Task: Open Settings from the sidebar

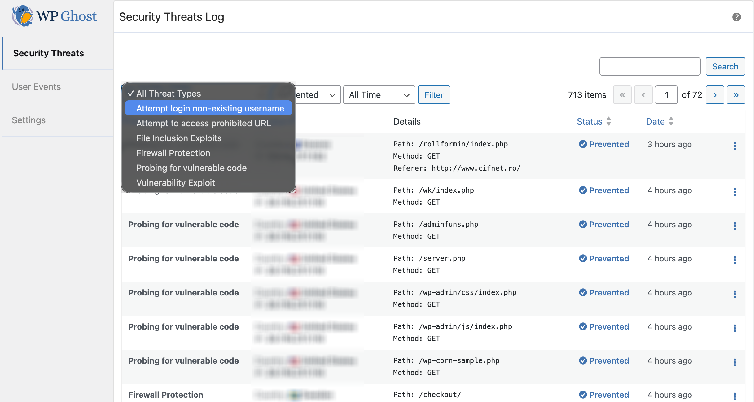Action: [x=28, y=120]
